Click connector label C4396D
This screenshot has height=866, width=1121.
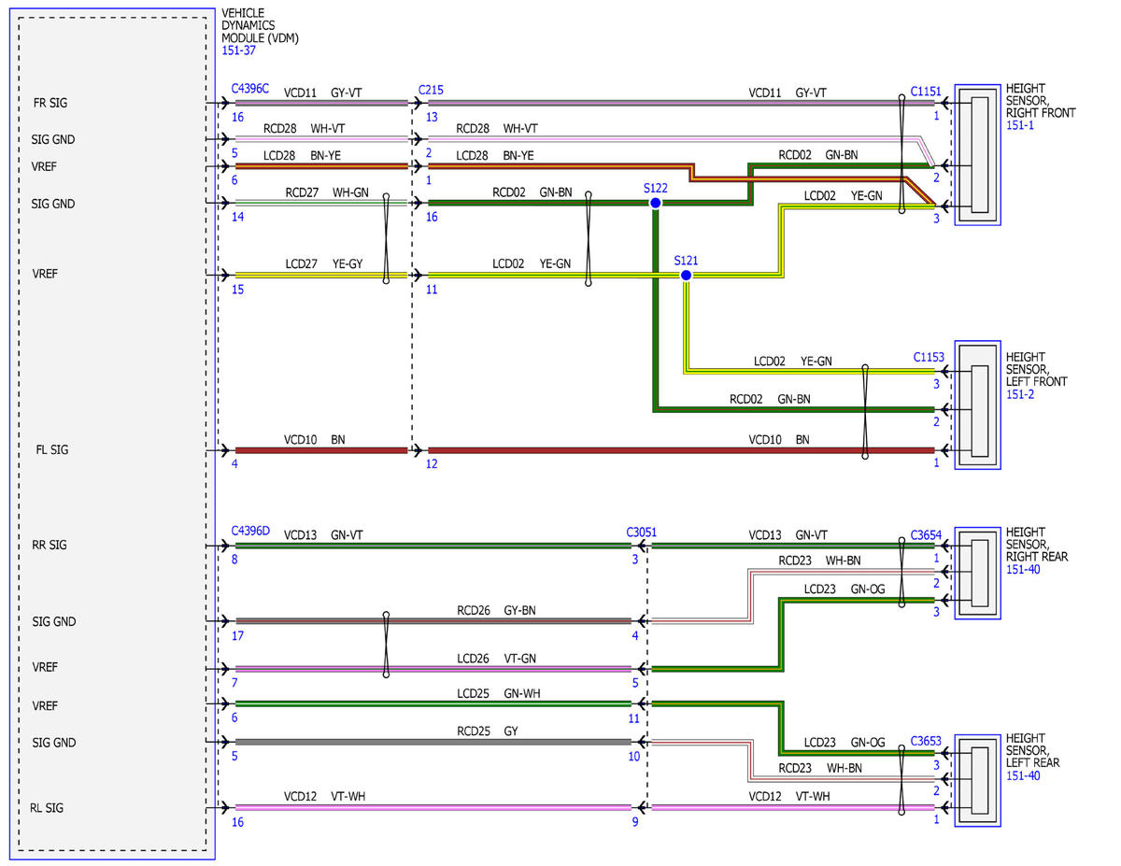click(x=250, y=532)
